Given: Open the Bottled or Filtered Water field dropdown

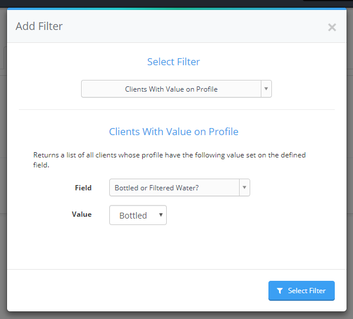Looking at the screenshot, I should tap(179, 187).
